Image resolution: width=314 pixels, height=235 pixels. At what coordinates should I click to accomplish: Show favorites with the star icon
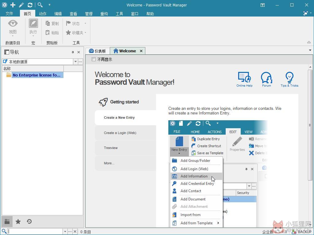click(18, 222)
